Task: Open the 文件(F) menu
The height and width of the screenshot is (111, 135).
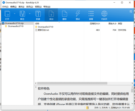Action: click(5, 7)
